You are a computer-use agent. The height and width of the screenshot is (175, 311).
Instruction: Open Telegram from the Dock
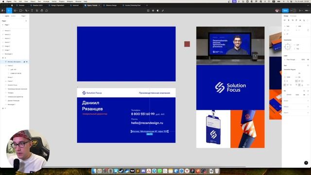154,171
